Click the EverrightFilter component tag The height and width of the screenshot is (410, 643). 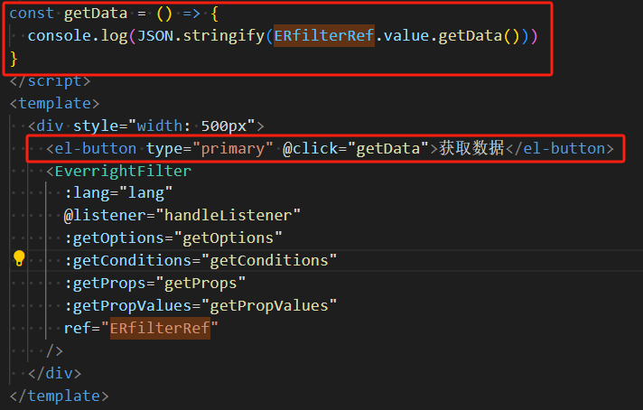[123, 171]
